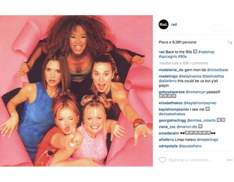Open the #spicegirls hashtag
The width and height of the screenshot is (234, 182).
(x=168, y=57)
